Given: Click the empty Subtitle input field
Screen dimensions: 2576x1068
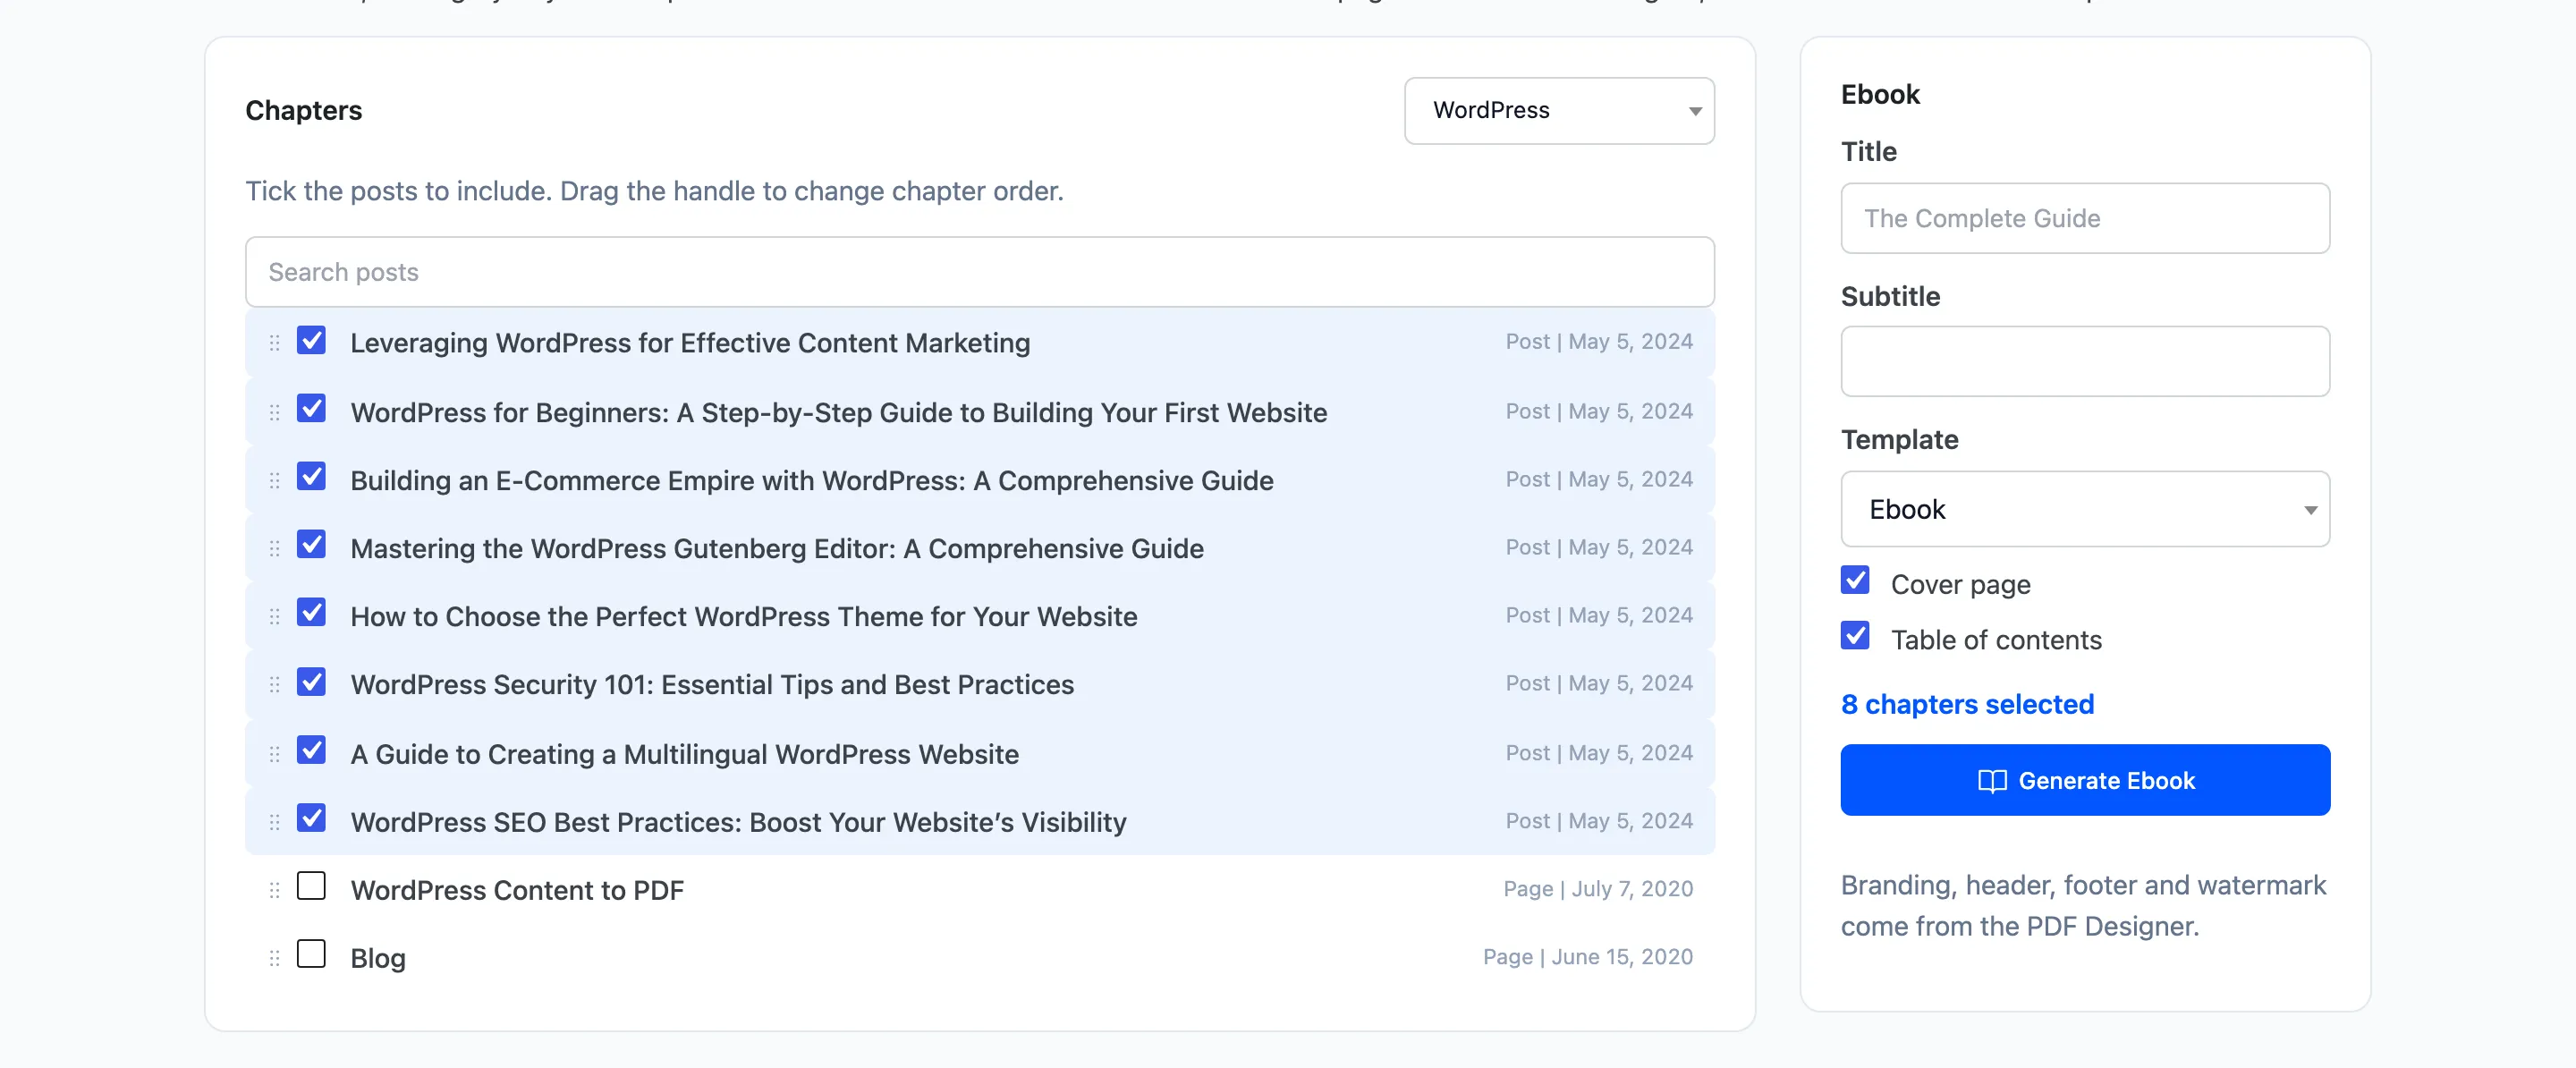Looking at the screenshot, I should pos(2085,361).
